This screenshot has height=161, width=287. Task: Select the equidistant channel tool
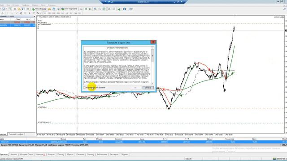(21, 13)
